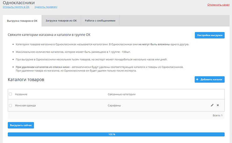Click the Свяжите категории магазина heading
The width and height of the screenshot is (232, 143).
49,35
